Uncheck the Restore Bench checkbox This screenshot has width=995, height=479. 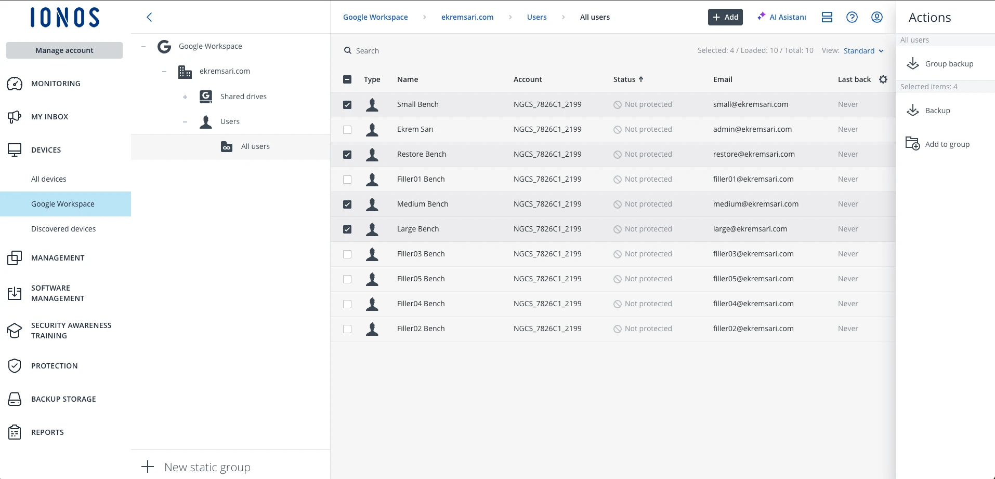(x=347, y=155)
